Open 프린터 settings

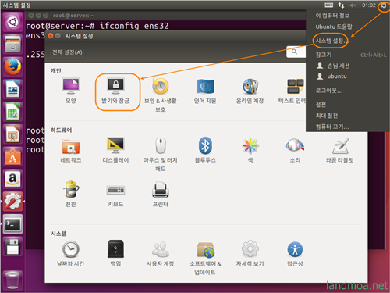coord(161,194)
